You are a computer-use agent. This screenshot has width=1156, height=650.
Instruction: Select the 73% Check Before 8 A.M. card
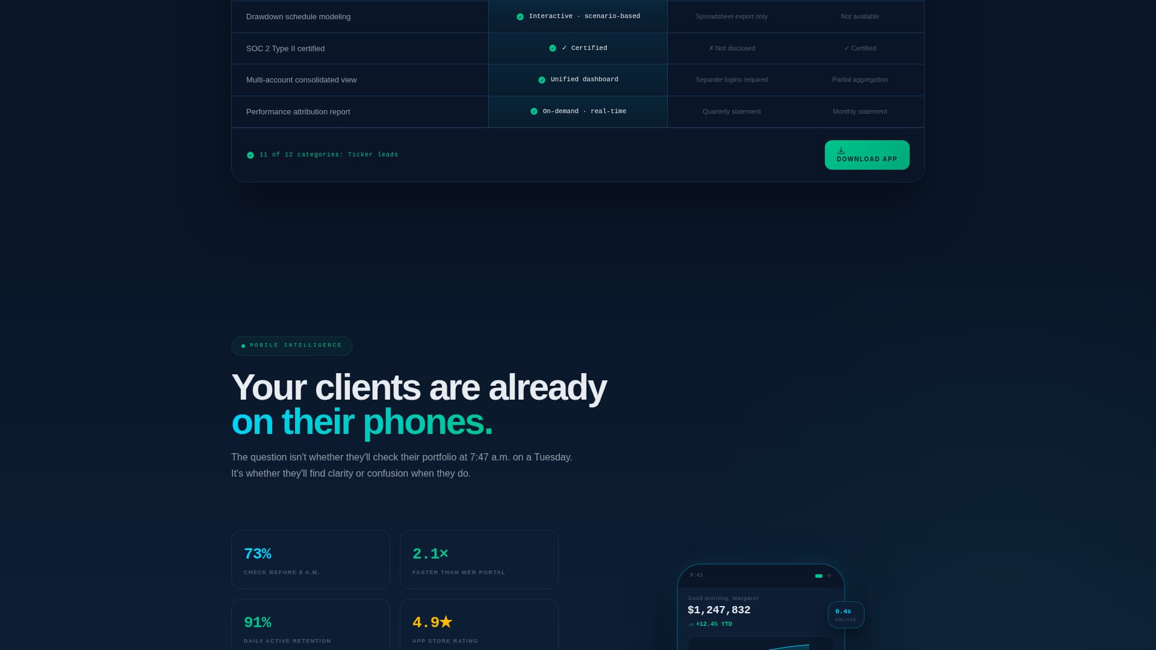point(311,560)
